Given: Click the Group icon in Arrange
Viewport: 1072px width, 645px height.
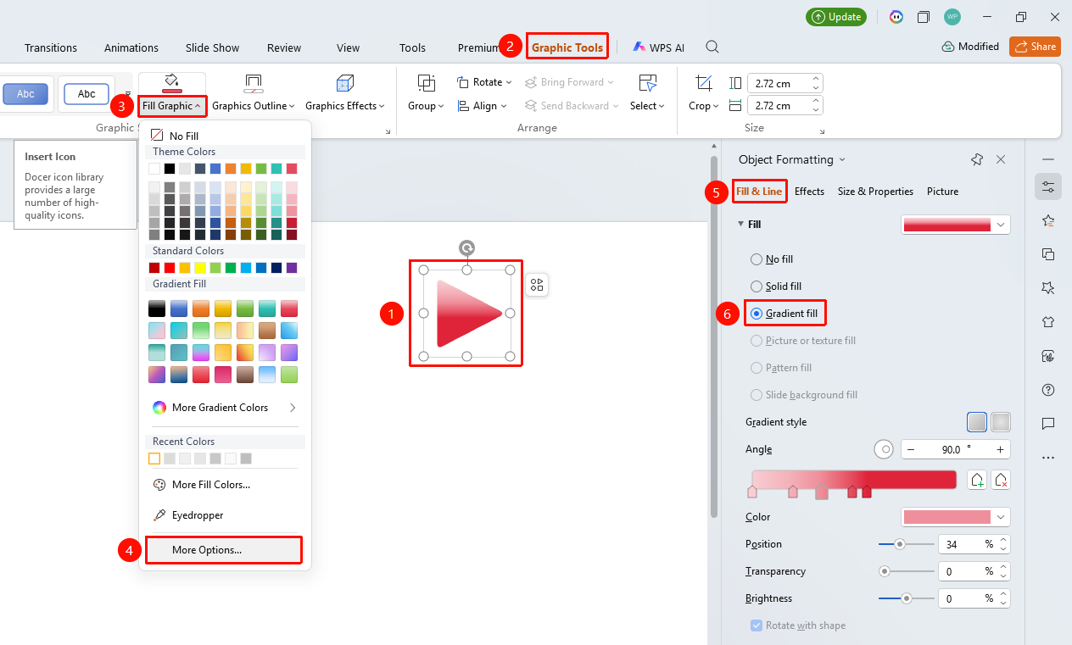Looking at the screenshot, I should click(x=426, y=83).
